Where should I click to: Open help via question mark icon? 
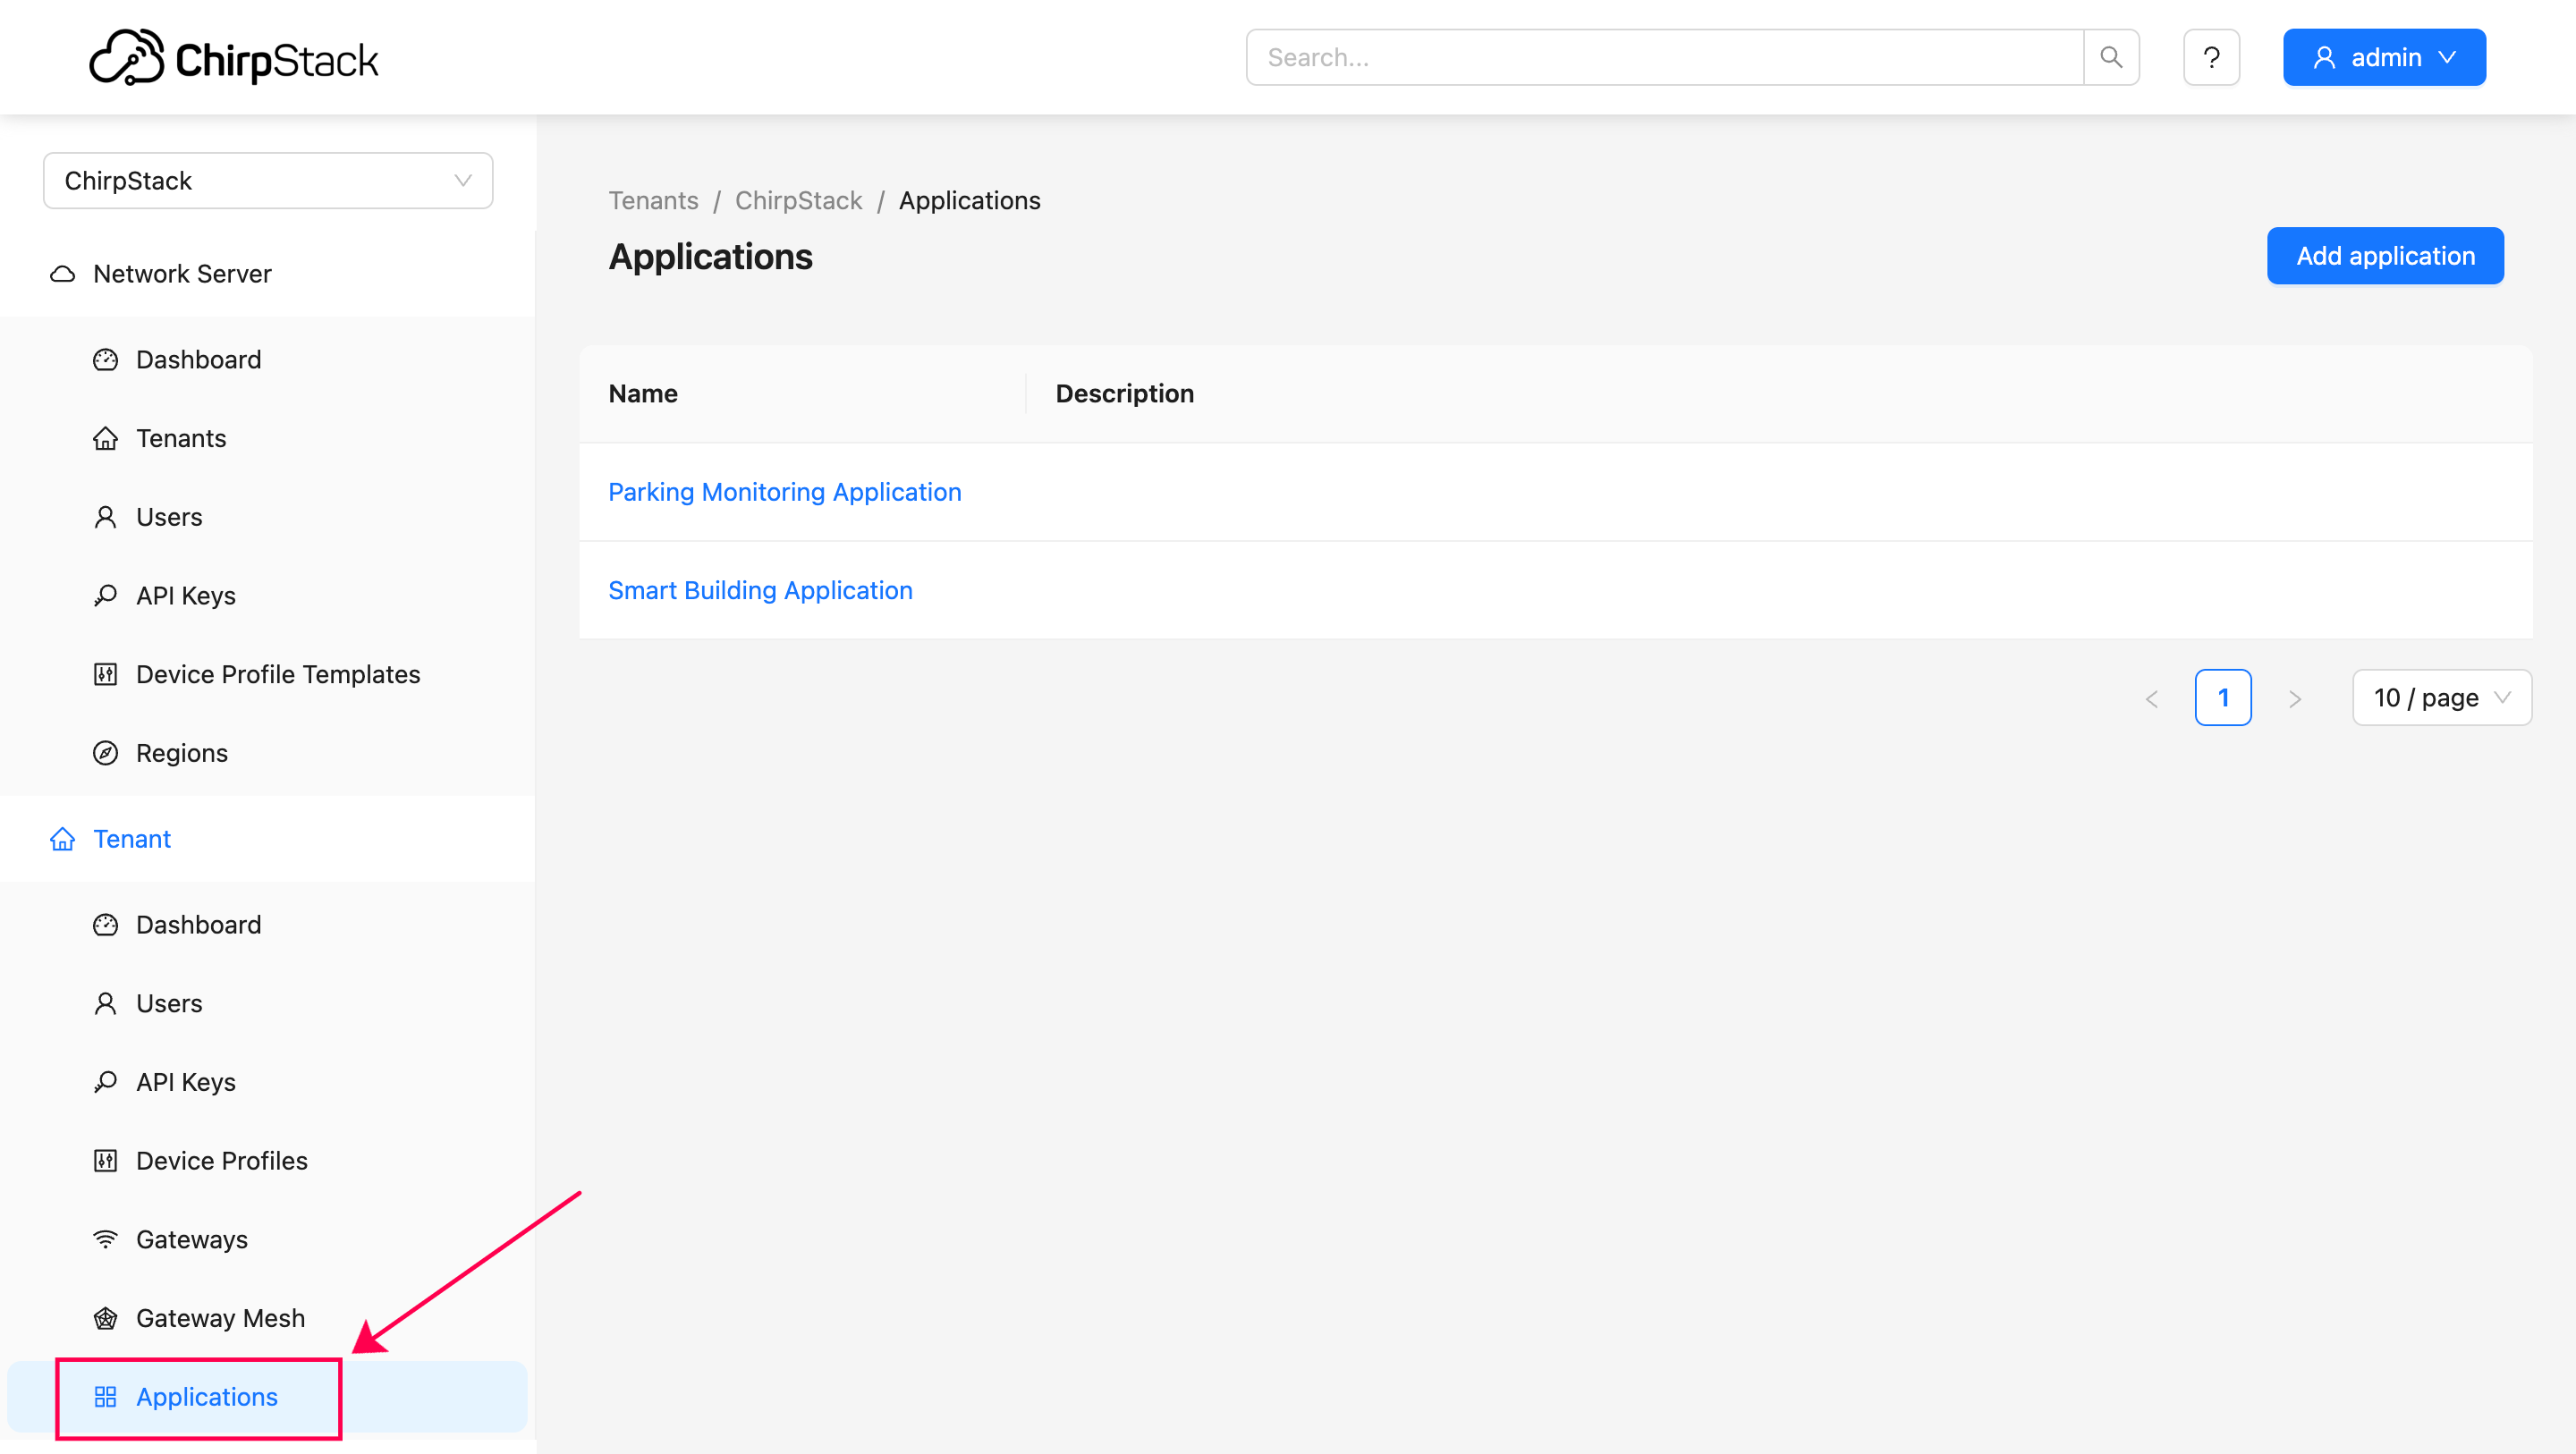pos(2211,57)
